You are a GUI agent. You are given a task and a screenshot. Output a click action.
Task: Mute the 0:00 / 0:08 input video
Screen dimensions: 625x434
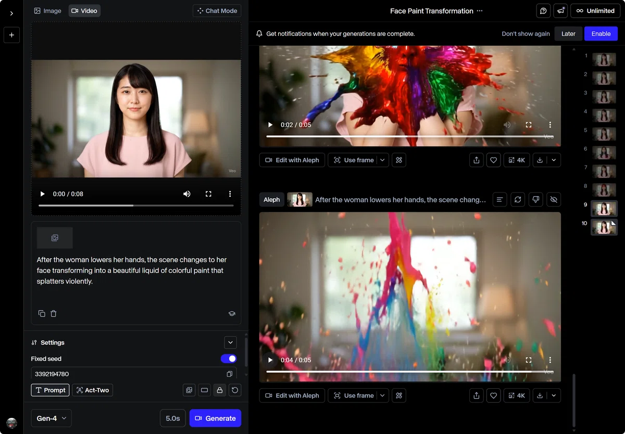187,194
